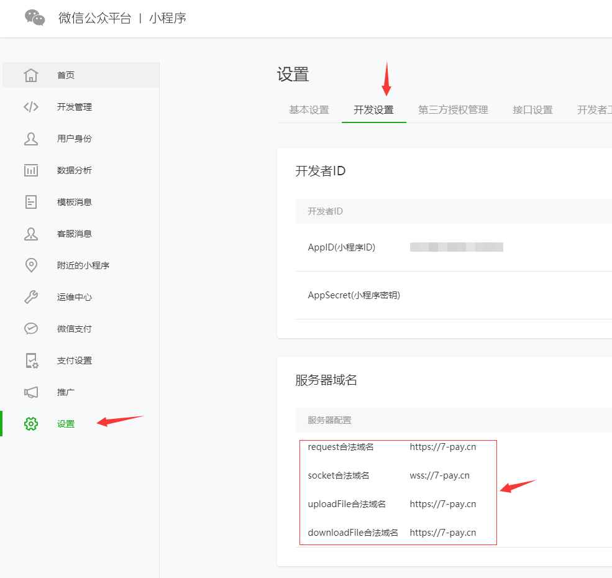Switch to the 接口设置 tab
This screenshot has height=578, width=612.
(532, 110)
